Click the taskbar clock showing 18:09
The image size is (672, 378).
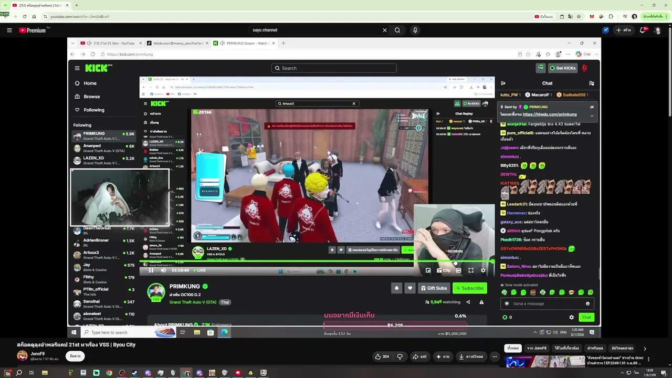tap(649, 373)
